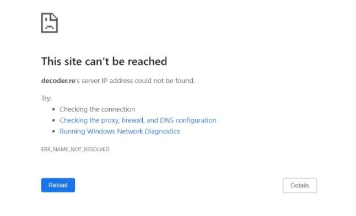Viewport: 356px width, 216px height.
Task: Click the Reload button
Action: (x=58, y=185)
